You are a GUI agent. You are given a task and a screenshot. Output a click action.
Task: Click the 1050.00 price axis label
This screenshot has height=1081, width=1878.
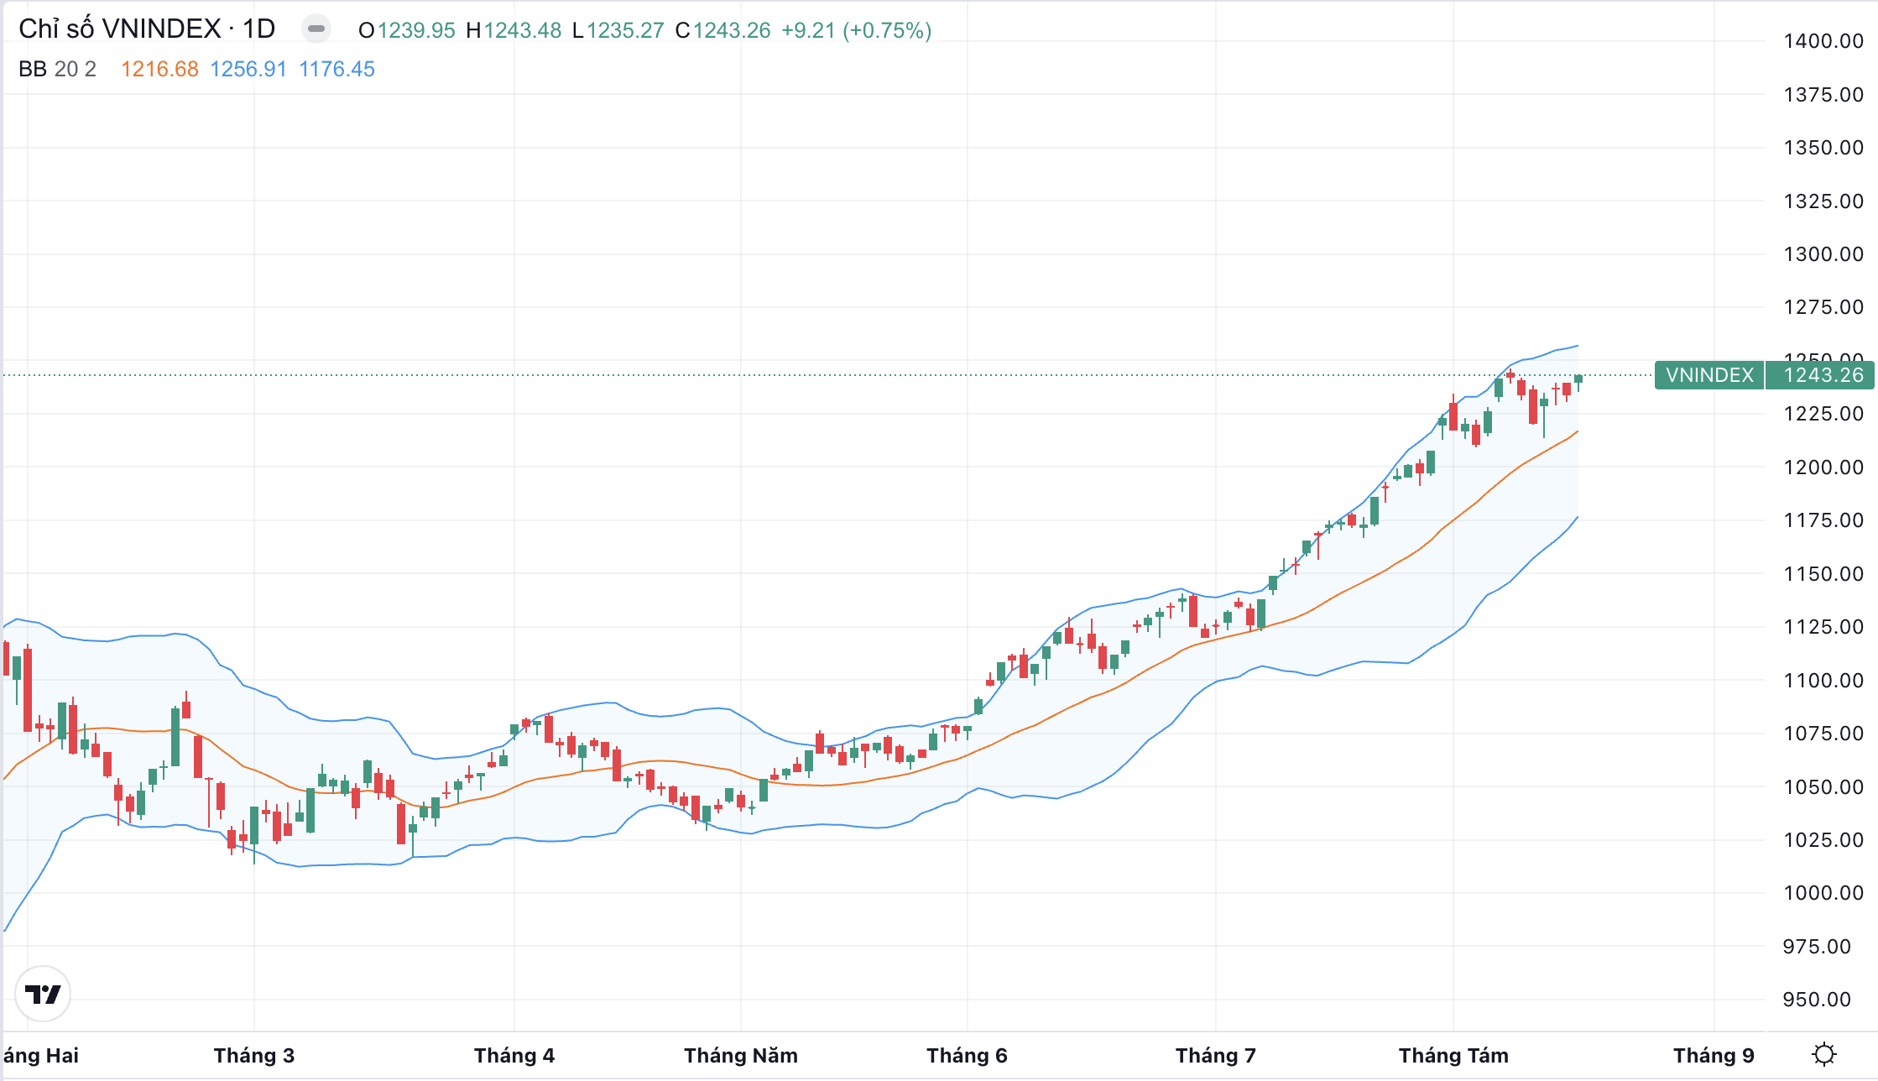coord(1823,786)
